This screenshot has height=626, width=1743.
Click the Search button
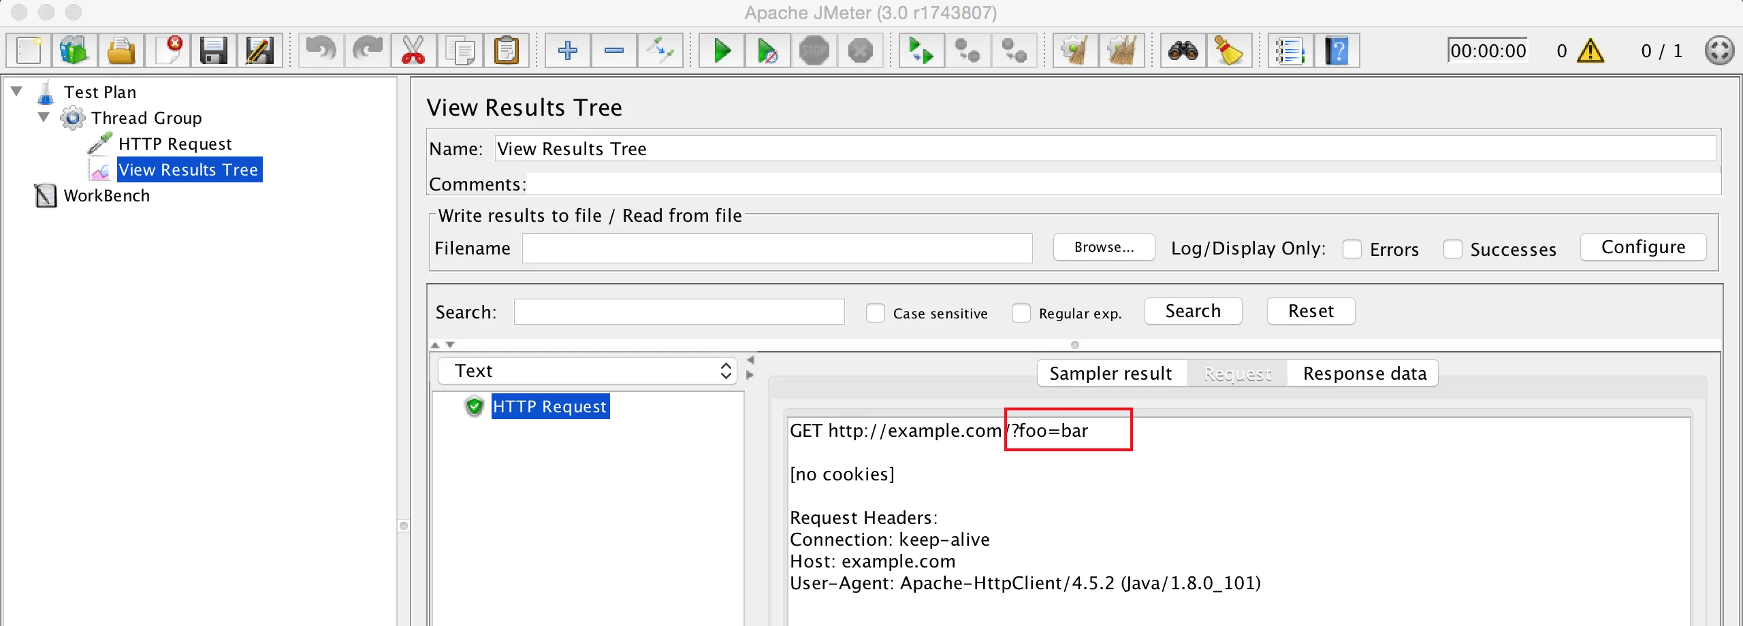(x=1194, y=311)
